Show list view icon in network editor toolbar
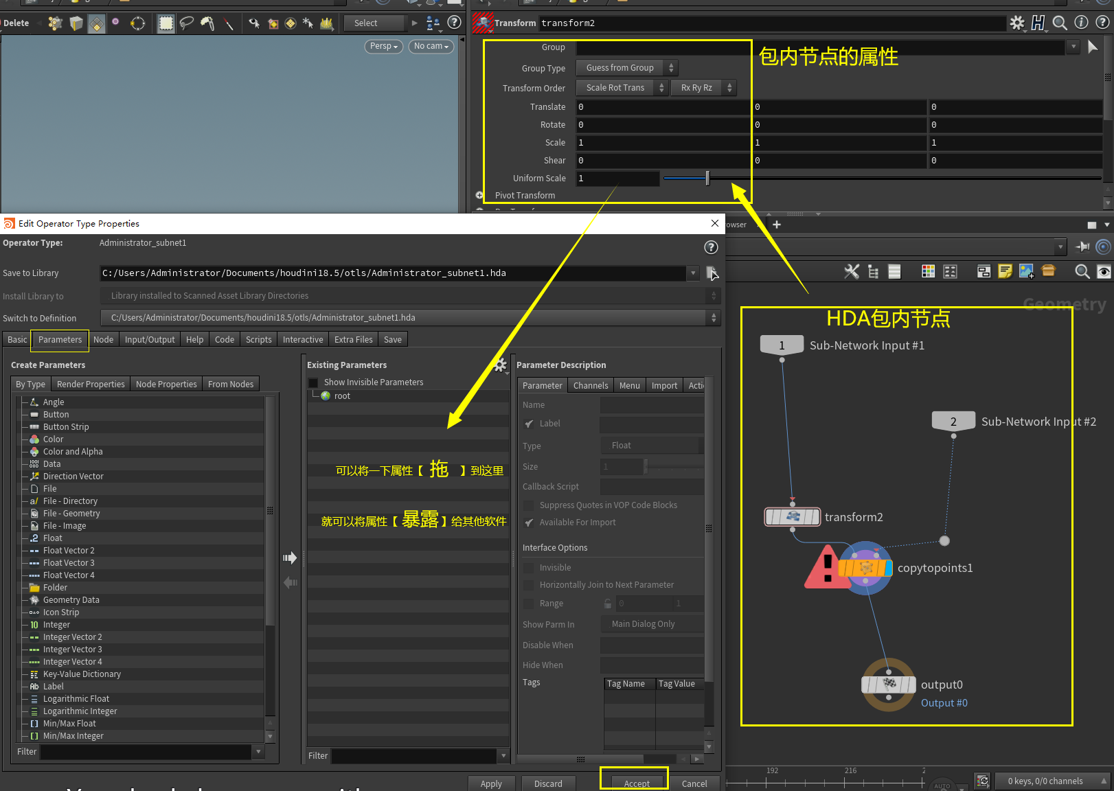The width and height of the screenshot is (1114, 791). (x=894, y=271)
